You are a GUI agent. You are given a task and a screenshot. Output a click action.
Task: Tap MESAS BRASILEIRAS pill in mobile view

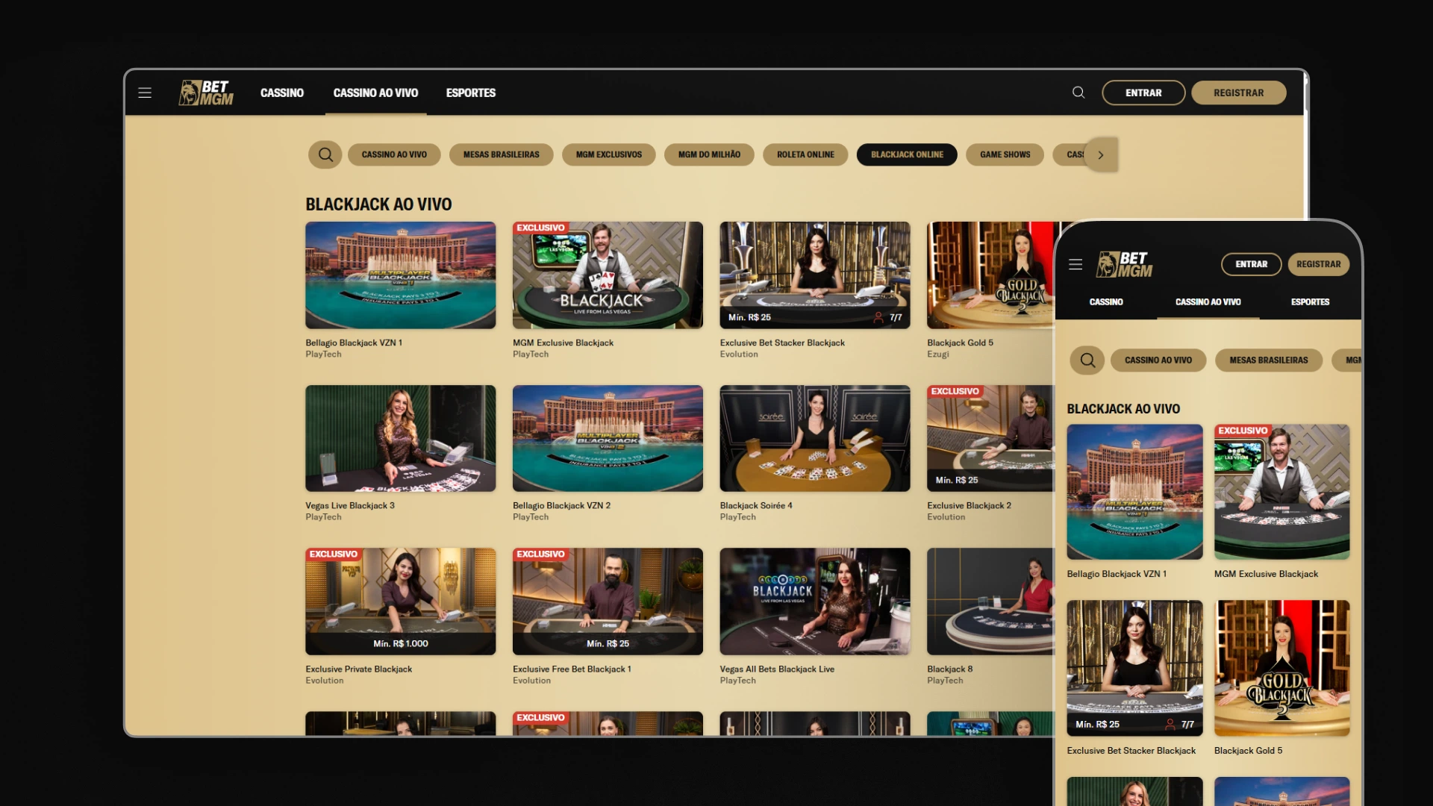click(1269, 360)
